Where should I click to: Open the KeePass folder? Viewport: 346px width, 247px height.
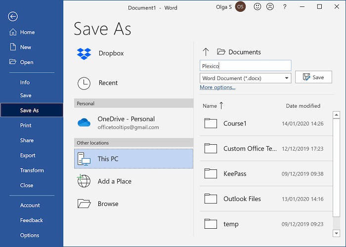(x=235, y=174)
